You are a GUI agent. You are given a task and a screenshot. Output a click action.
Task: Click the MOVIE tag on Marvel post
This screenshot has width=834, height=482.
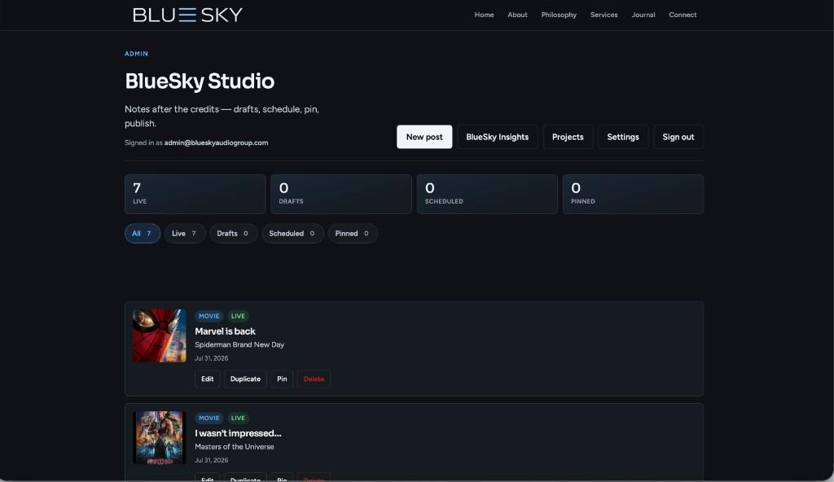click(x=209, y=316)
